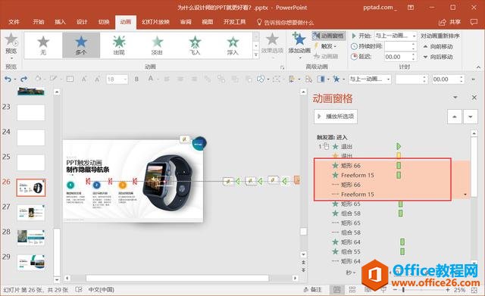Click the fit-slide-to-window icon
Image resolution: width=485 pixels, height=296 pixels.
coord(474,290)
